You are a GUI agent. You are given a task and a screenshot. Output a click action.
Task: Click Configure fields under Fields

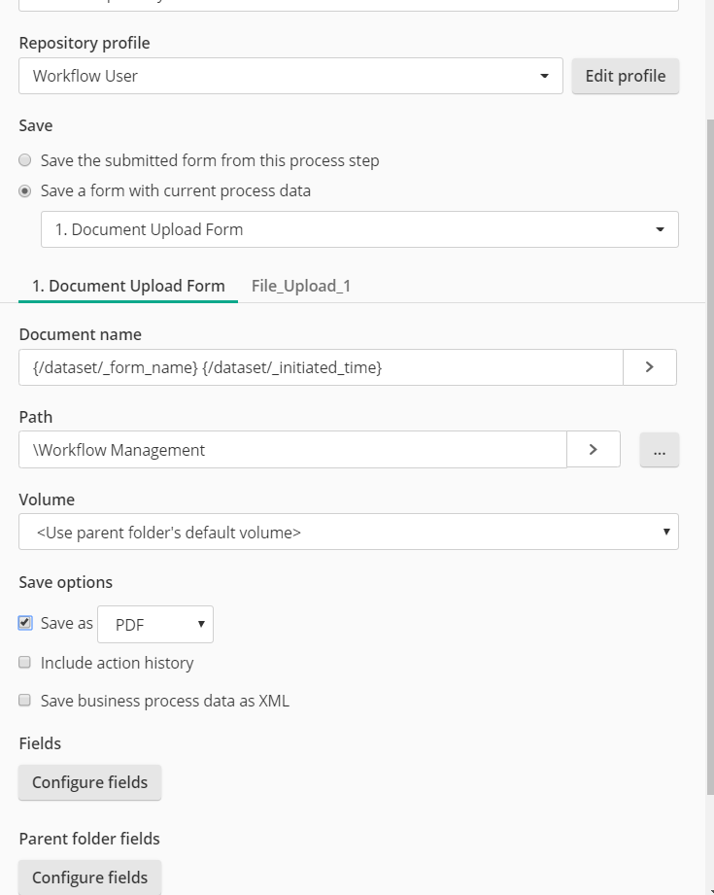pos(89,781)
